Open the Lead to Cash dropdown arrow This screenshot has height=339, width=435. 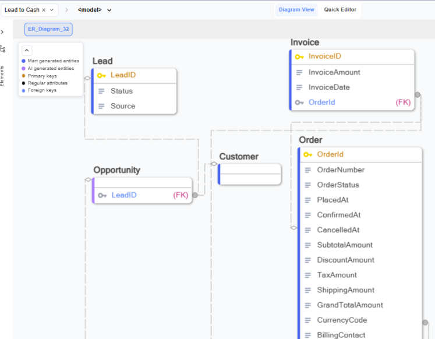[x=52, y=10]
